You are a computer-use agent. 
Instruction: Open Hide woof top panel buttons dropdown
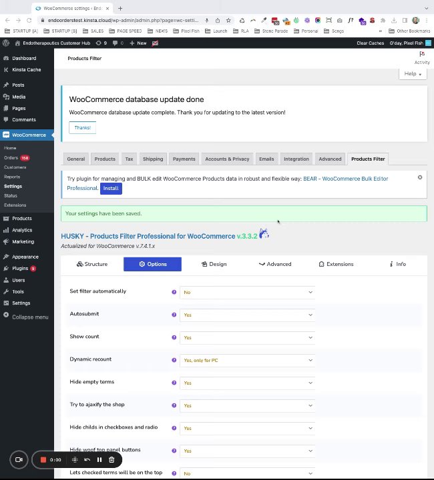(247, 451)
